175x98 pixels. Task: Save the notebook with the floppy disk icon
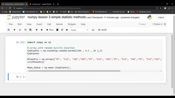[x=9, y=30]
